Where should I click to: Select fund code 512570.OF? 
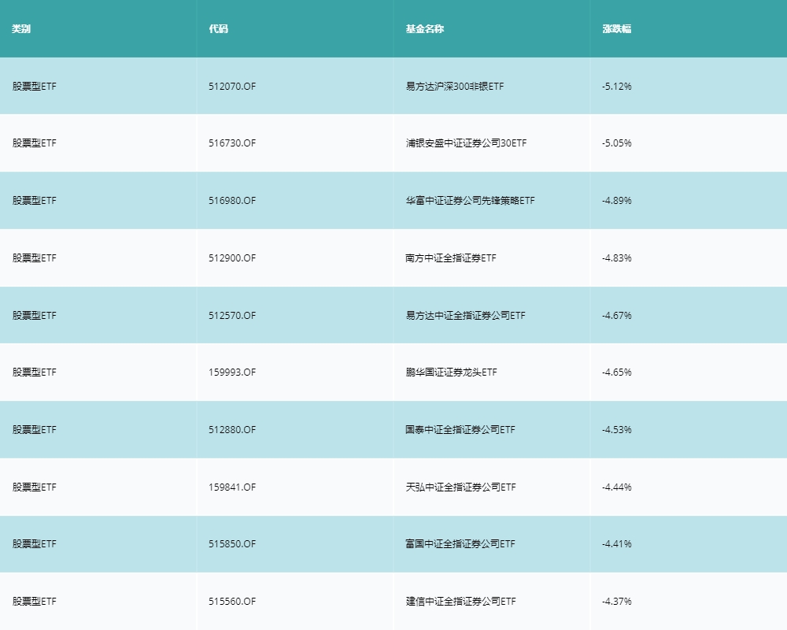pos(232,316)
